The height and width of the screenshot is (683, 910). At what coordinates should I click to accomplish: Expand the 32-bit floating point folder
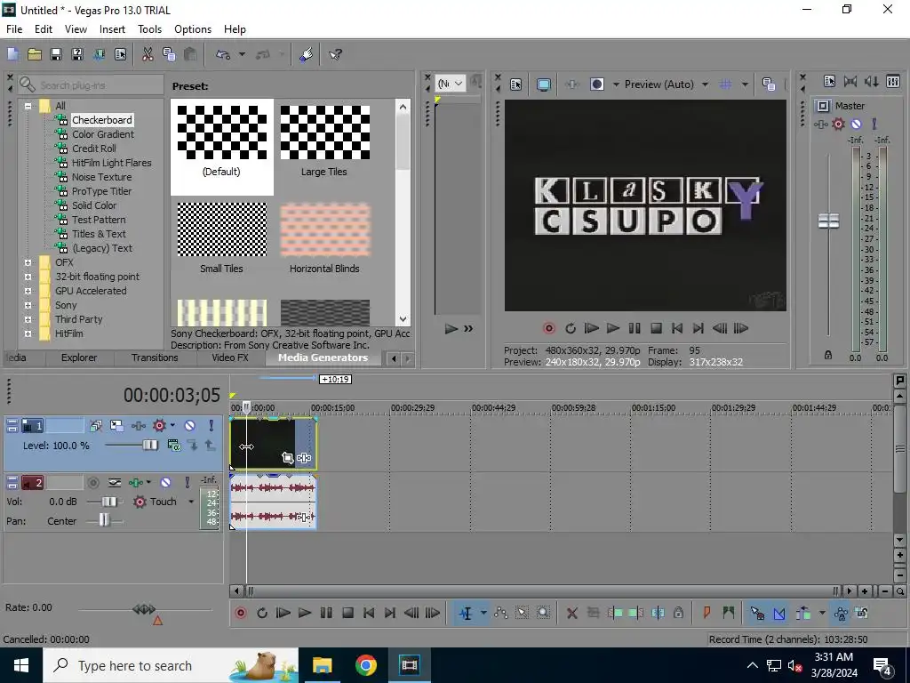[28, 277]
